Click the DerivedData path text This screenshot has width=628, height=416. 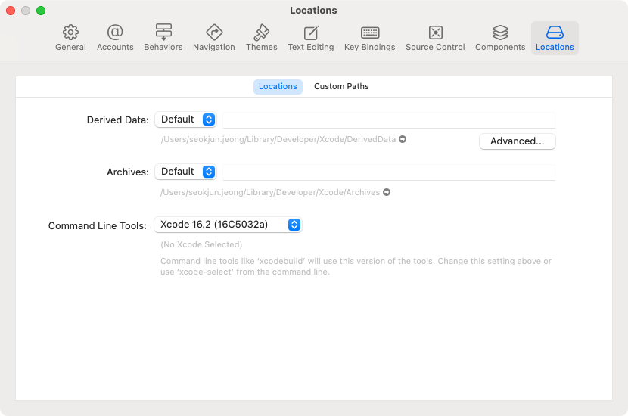(x=278, y=139)
